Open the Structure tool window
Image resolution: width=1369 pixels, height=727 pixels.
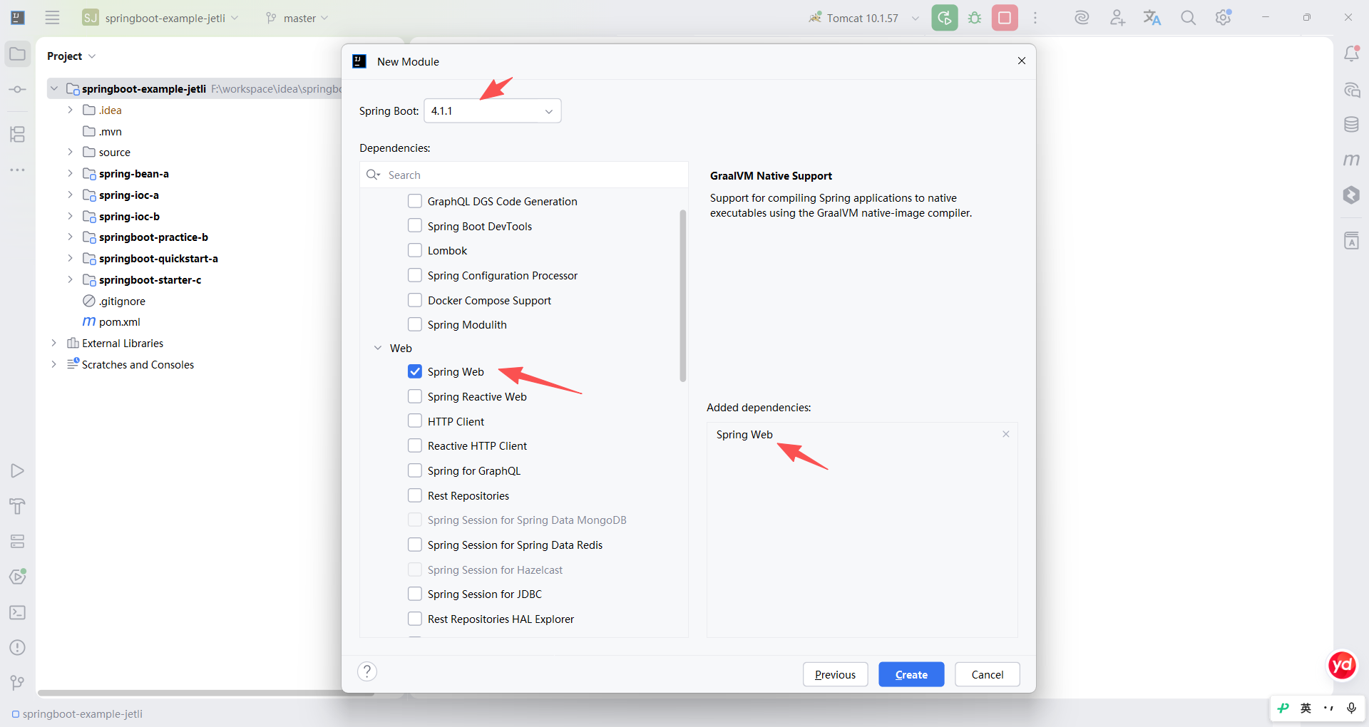coord(18,134)
